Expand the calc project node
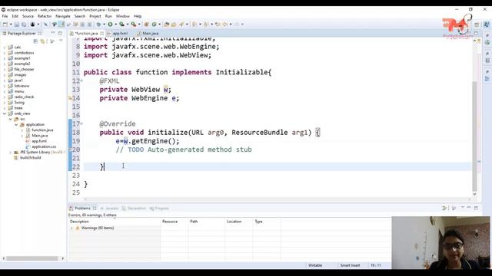This screenshot has height=276, width=492. [5, 48]
